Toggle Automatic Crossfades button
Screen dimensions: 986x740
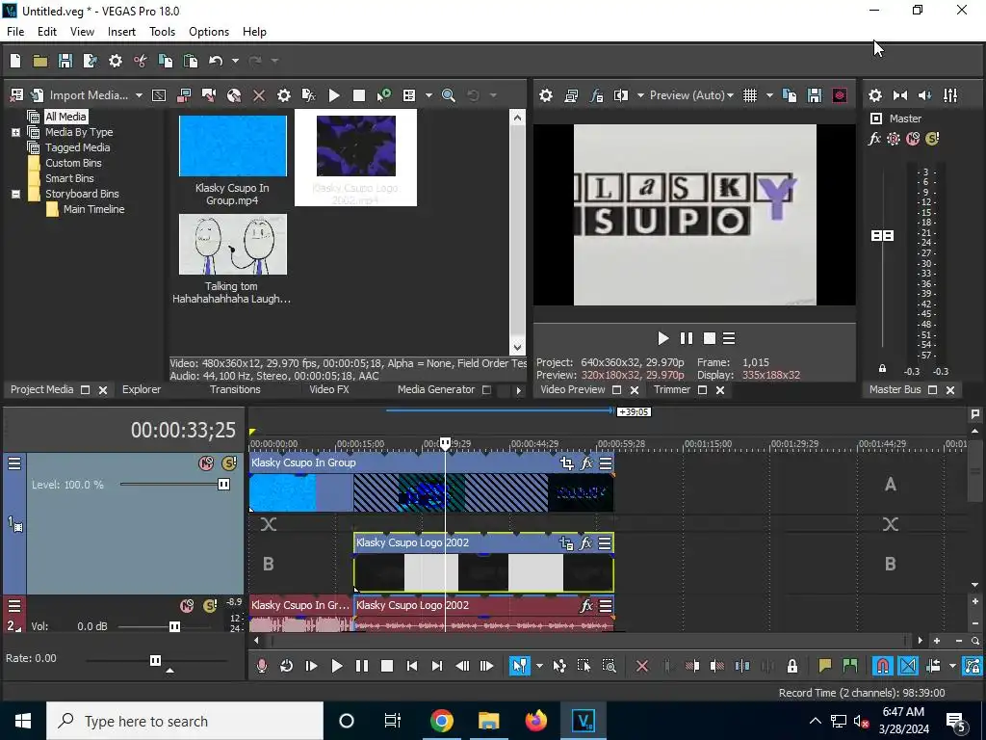point(908,666)
